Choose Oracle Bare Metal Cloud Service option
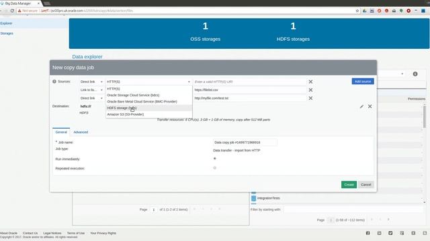430x241 pixels. 149,101
